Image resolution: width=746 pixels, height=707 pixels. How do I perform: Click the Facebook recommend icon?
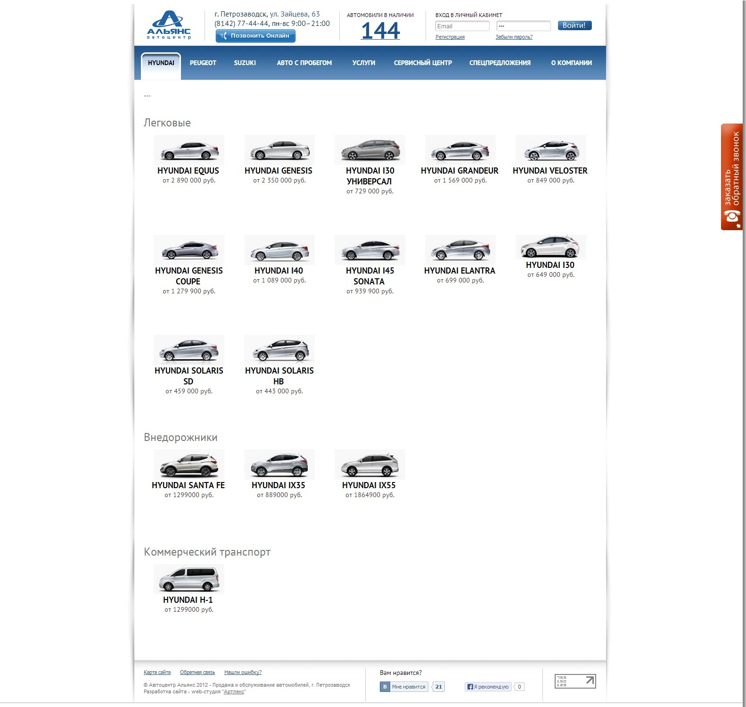(470, 687)
